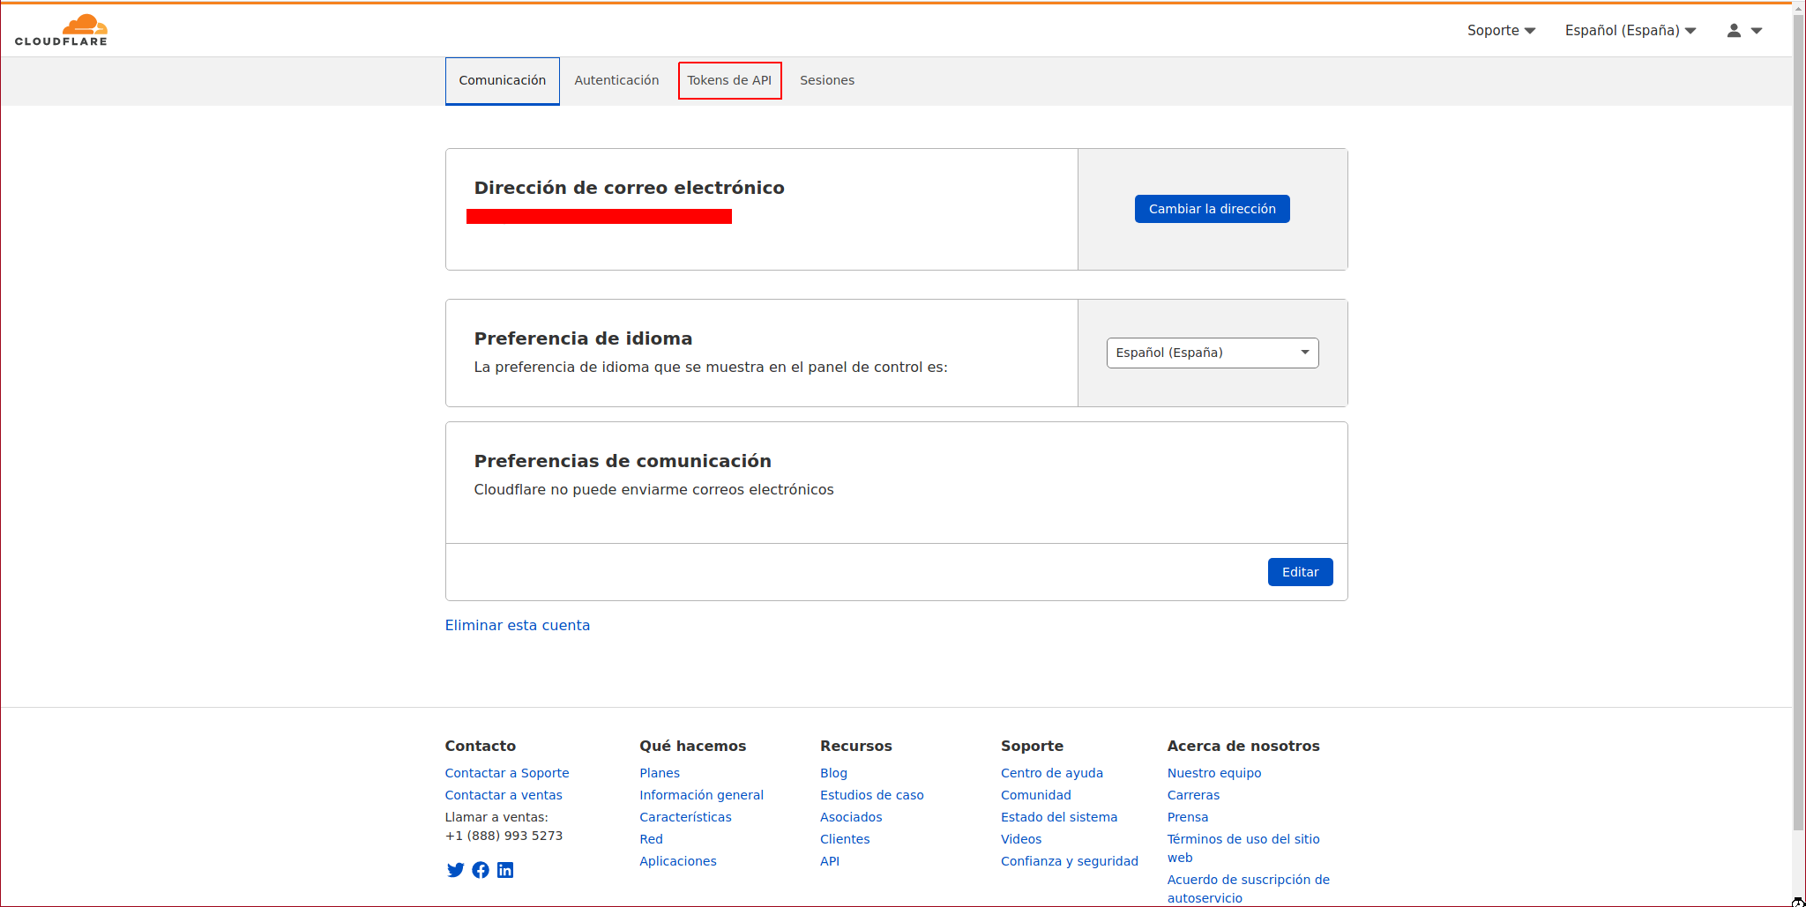Select the Comunicación tab
Image resolution: width=1806 pixels, height=907 pixels.
click(502, 80)
